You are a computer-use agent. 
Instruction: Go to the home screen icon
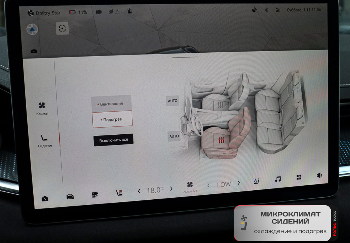(45, 198)
